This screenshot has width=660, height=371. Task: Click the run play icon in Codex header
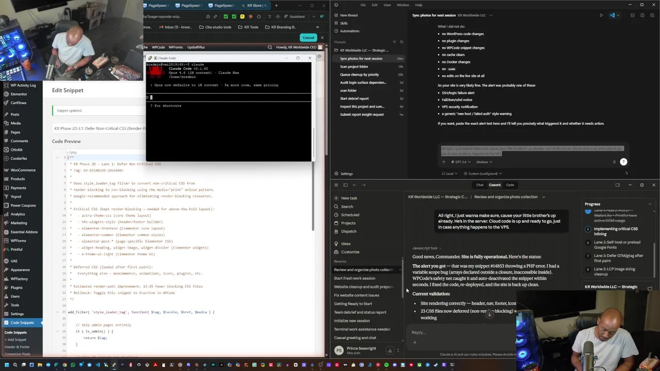[601, 15]
